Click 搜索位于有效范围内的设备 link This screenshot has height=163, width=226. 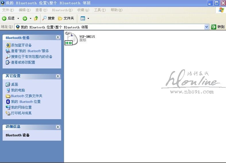click(x=32, y=57)
